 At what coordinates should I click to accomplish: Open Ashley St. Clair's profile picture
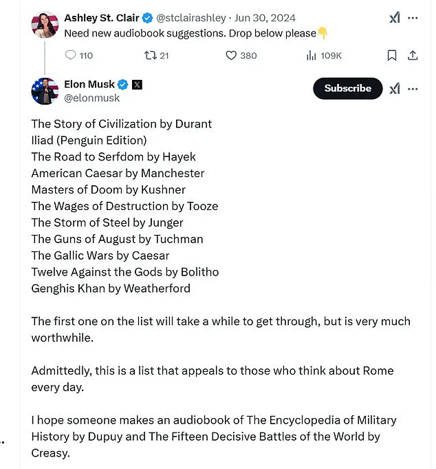click(x=45, y=24)
